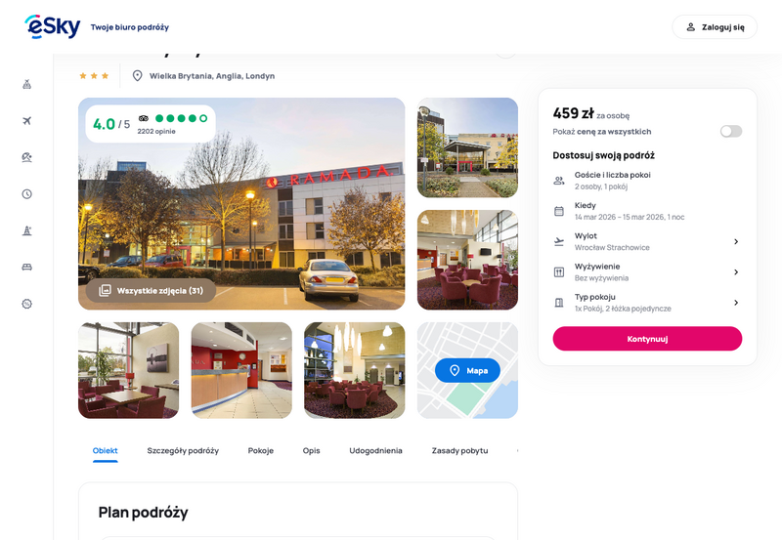
Task: Open the Mapa map button
Action: coord(467,370)
